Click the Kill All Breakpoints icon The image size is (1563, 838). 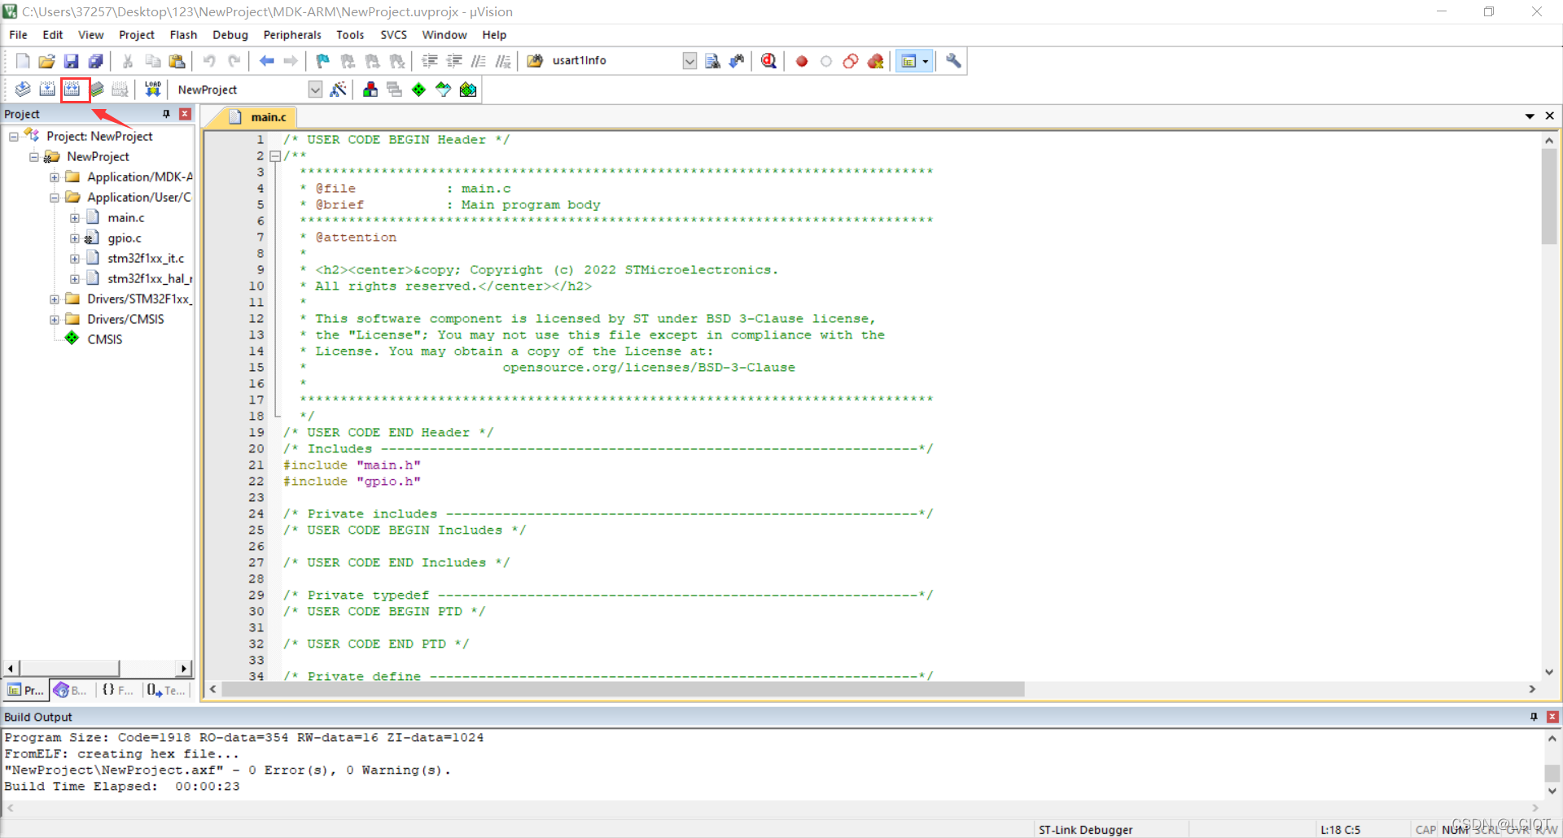(x=876, y=61)
